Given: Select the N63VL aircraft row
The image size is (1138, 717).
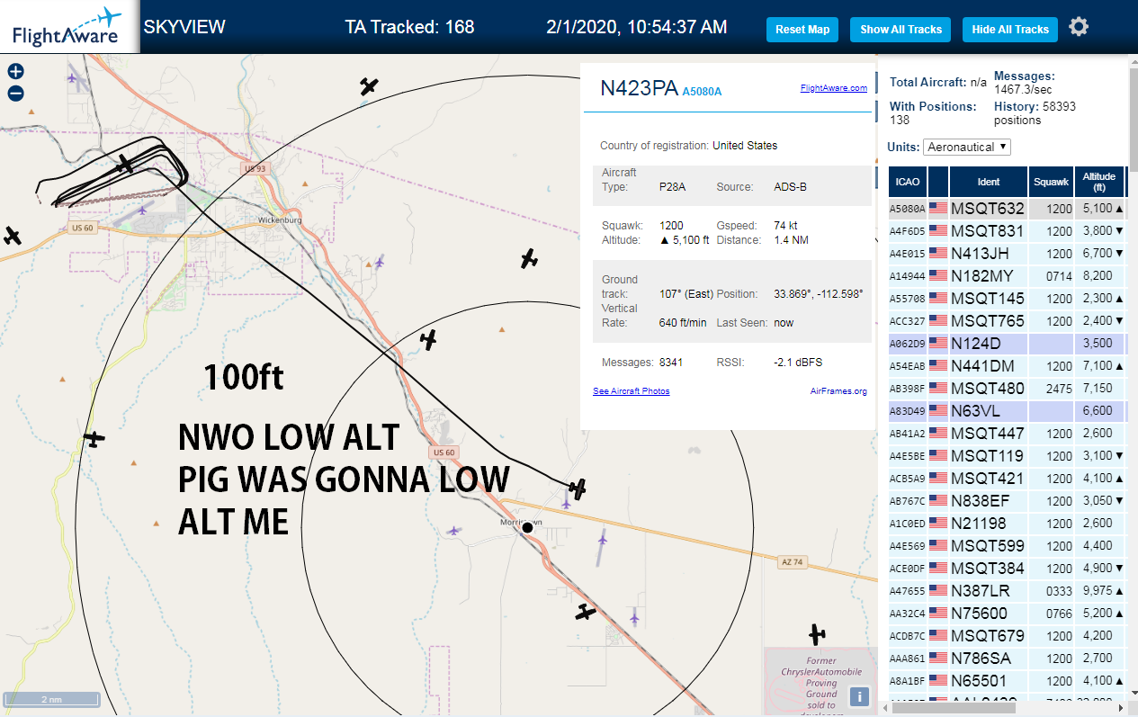Looking at the screenshot, I should click(1007, 411).
